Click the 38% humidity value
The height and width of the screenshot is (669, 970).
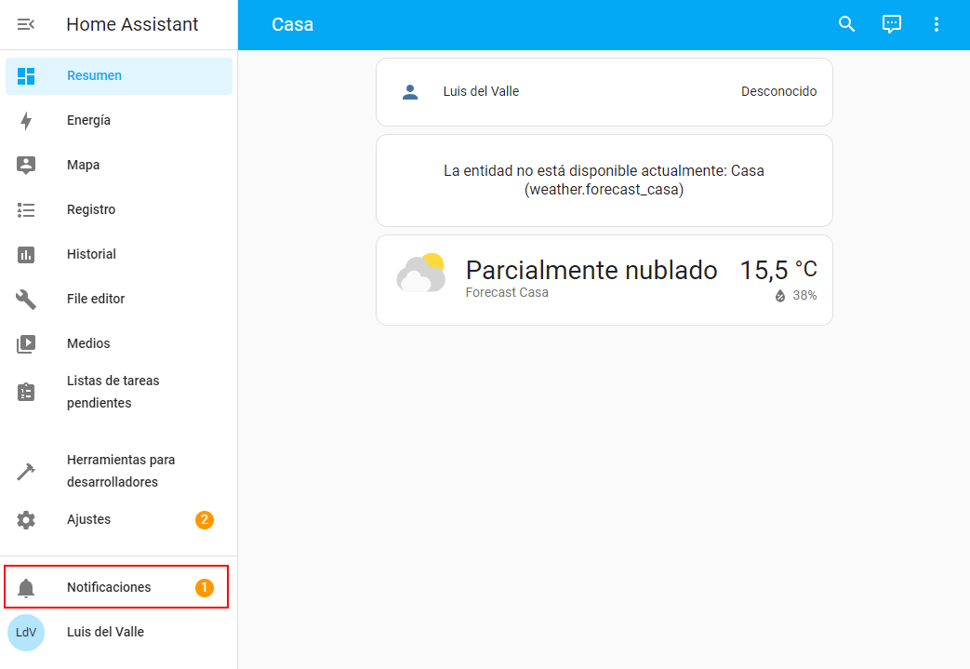click(804, 296)
